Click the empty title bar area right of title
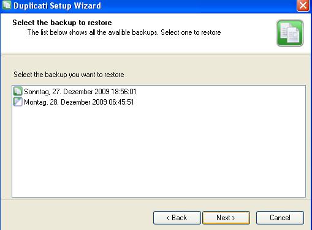The image size is (312, 230). click(198, 6)
